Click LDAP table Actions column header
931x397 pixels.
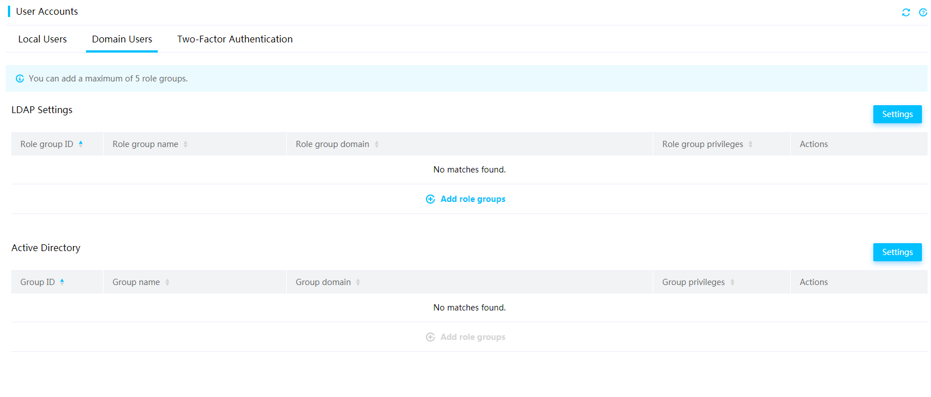point(814,144)
